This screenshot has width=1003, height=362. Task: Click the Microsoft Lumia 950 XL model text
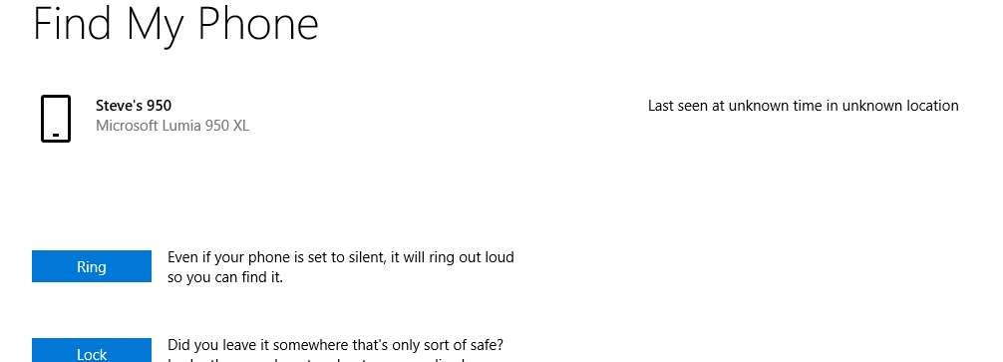pos(172,126)
